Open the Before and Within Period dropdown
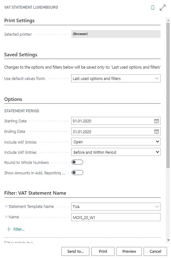Screen dimensions: 171x258 116,152
